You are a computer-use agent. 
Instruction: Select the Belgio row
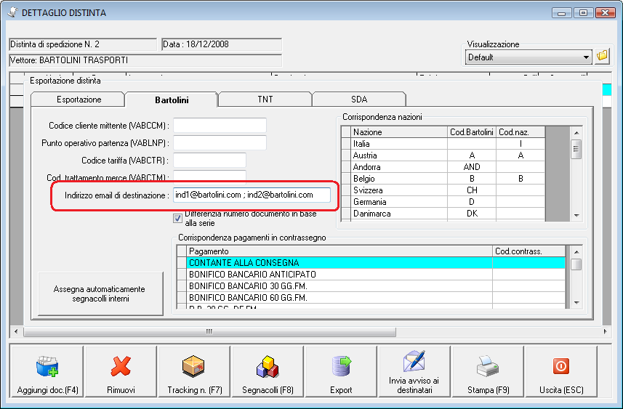pos(443,179)
